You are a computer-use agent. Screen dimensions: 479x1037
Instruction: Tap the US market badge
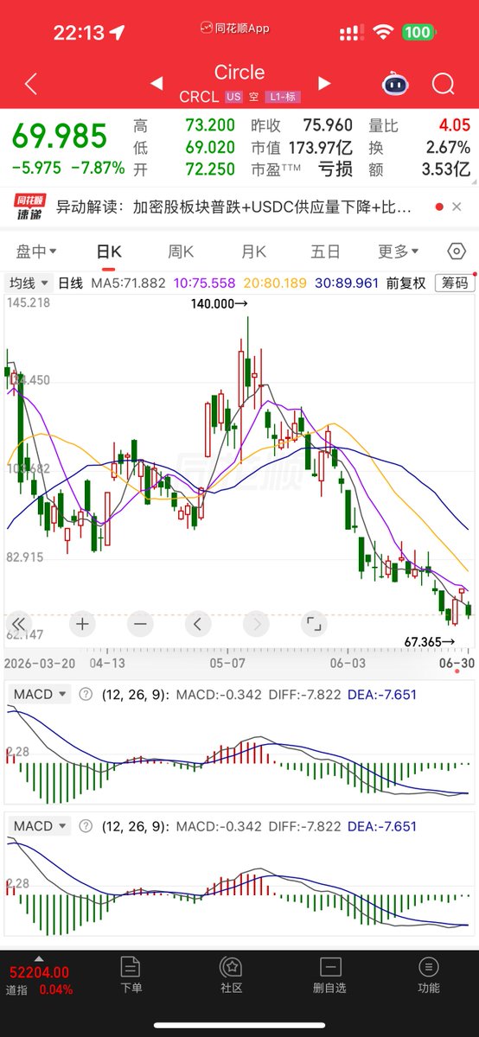(233, 98)
